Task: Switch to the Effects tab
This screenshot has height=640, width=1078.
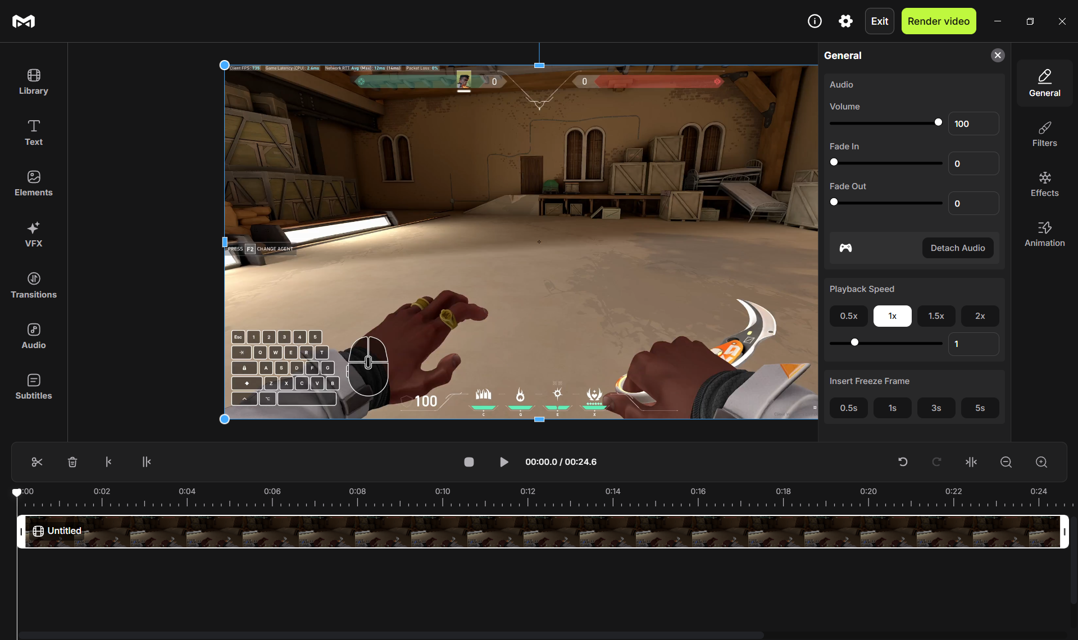Action: pyautogui.click(x=1044, y=184)
